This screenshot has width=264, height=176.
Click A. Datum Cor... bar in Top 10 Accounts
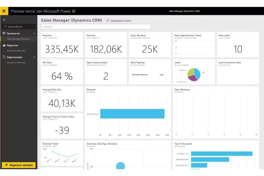coord(222,154)
